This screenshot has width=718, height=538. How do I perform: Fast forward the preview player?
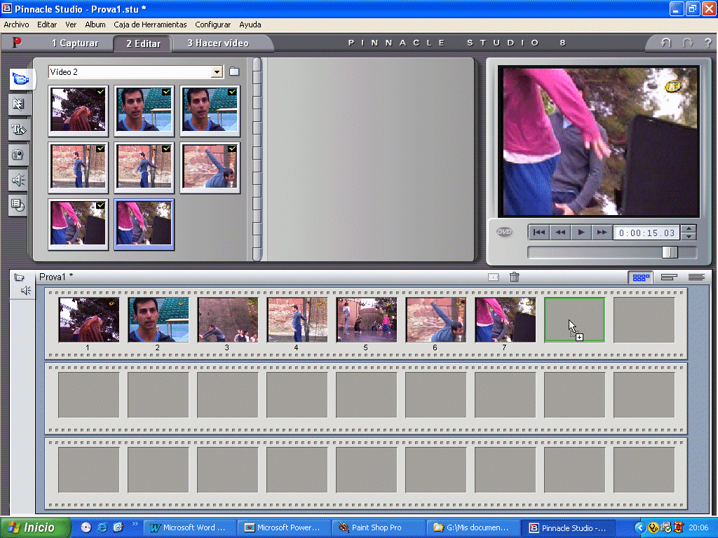click(602, 233)
